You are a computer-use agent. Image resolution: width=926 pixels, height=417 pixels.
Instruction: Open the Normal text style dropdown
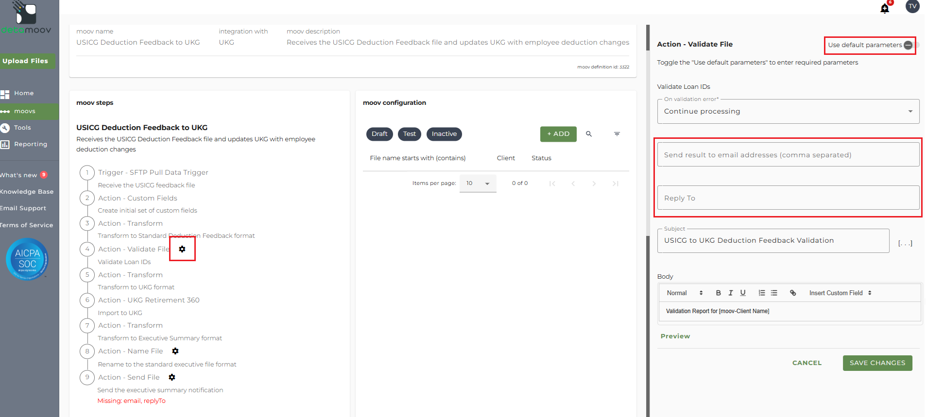685,293
